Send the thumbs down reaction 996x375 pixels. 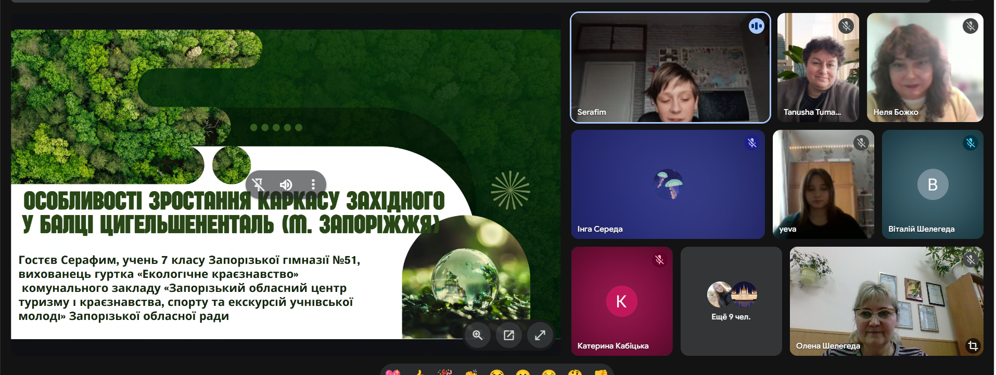601,372
